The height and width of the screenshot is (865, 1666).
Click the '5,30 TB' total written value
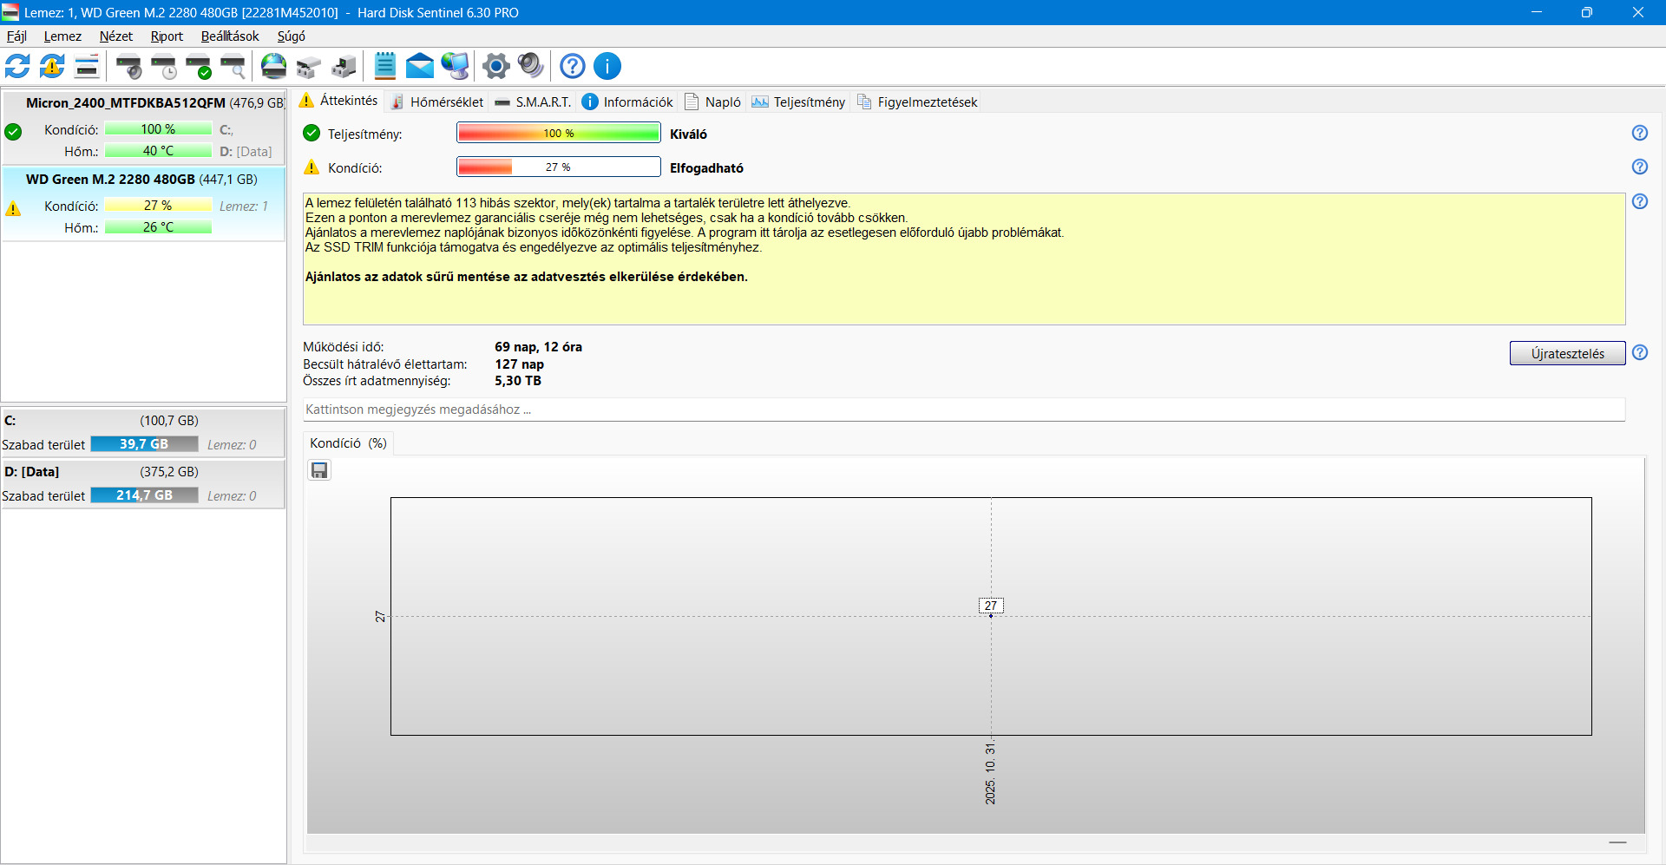[518, 381]
